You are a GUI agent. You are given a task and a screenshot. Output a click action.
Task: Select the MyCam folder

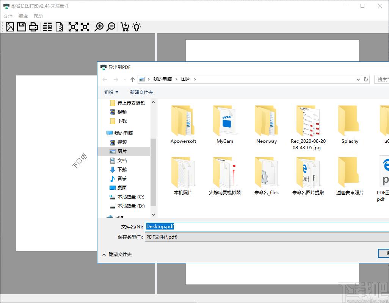pyautogui.click(x=225, y=125)
